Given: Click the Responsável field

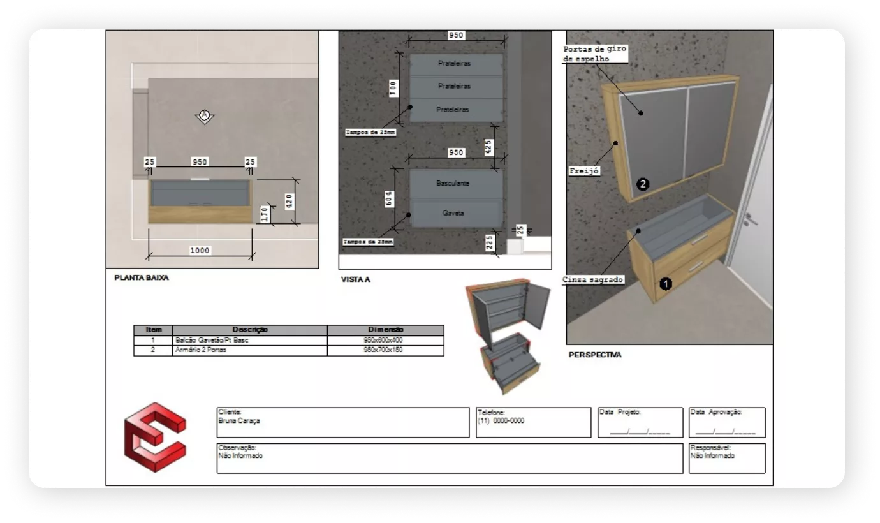Looking at the screenshot, I should click(x=726, y=458).
